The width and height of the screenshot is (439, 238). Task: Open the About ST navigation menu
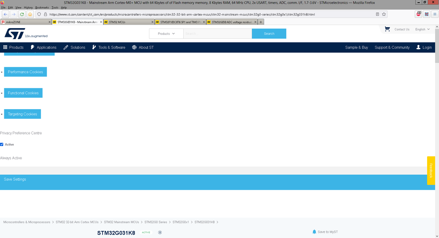tap(143, 48)
